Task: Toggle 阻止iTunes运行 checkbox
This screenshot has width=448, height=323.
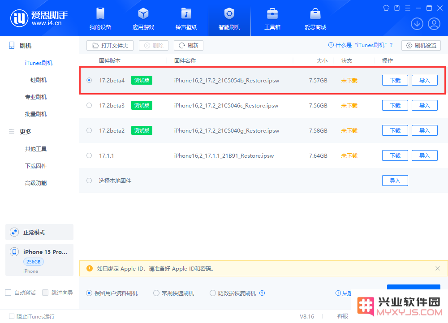Action: 12,316
